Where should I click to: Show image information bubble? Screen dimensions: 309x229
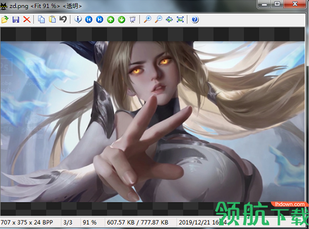(78, 19)
